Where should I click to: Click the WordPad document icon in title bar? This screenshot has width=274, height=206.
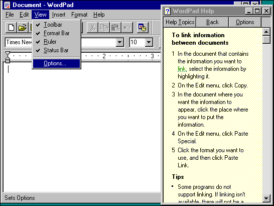pyautogui.click(x=7, y=5)
